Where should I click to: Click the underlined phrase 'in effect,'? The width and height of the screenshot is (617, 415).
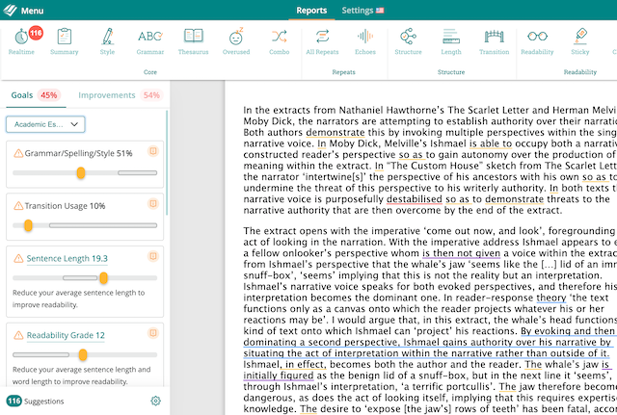pyautogui.click(x=306, y=364)
